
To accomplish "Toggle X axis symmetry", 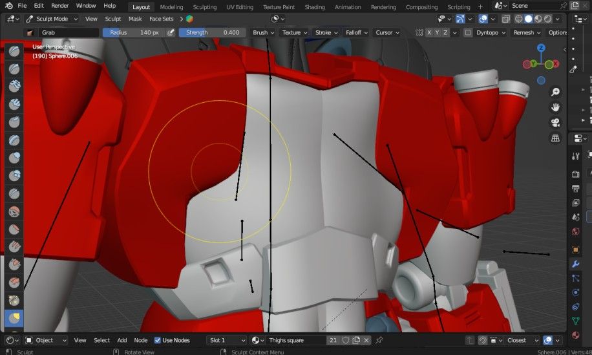I will click(429, 32).
